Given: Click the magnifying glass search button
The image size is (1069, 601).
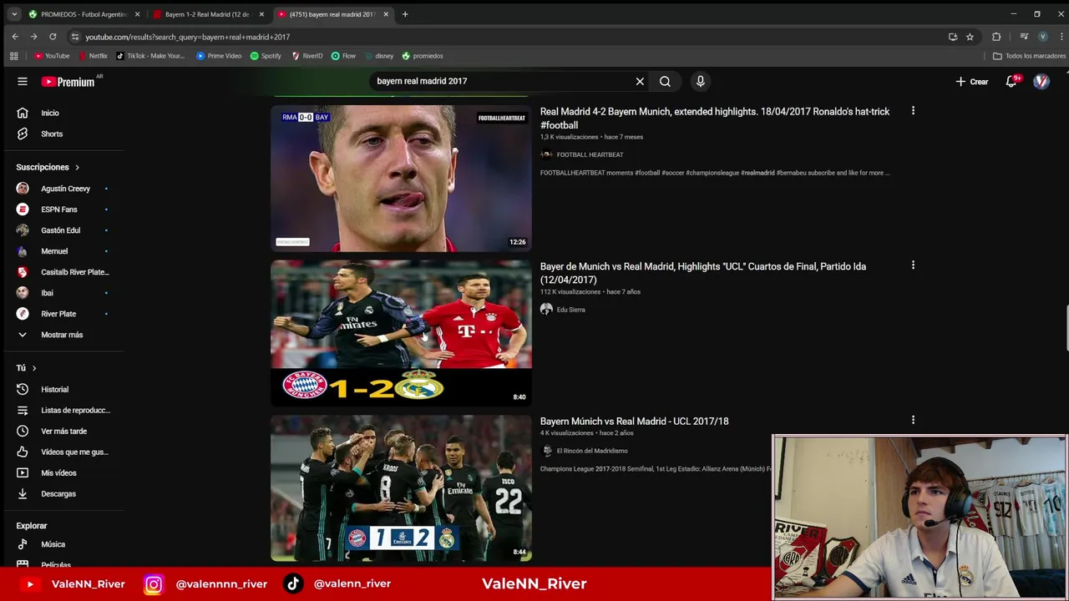Looking at the screenshot, I should [x=665, y=81].
